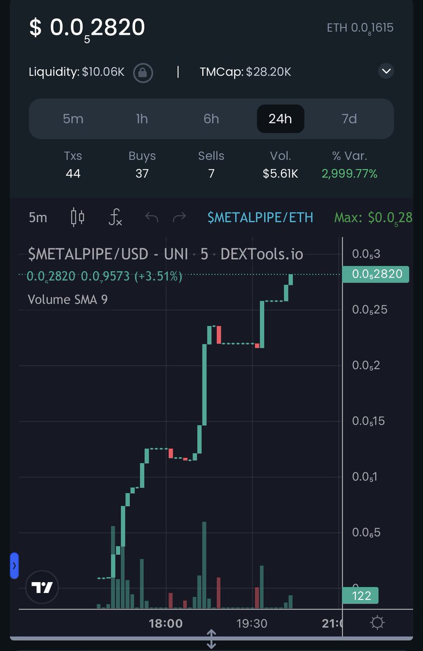Expand the token details chevron

point(386,71)
